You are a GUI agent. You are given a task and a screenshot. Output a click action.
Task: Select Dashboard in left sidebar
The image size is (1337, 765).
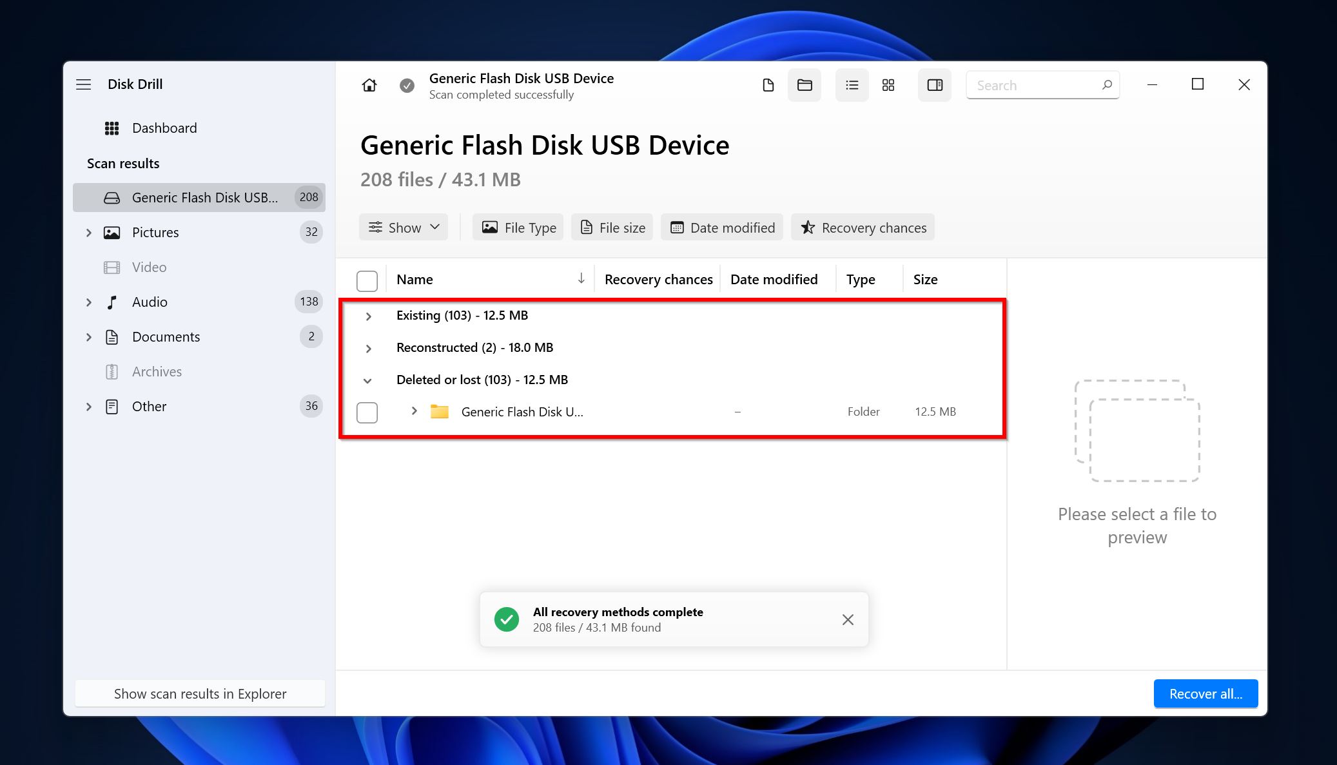coord(164,128)
